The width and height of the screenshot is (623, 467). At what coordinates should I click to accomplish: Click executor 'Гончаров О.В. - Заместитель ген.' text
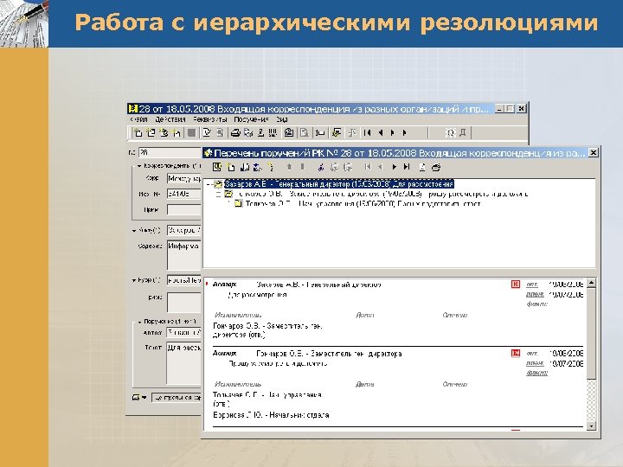[267, 326]
